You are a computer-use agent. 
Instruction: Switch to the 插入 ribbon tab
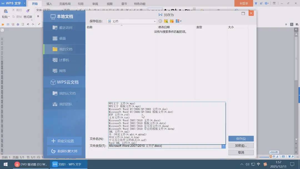coord(49,4)
